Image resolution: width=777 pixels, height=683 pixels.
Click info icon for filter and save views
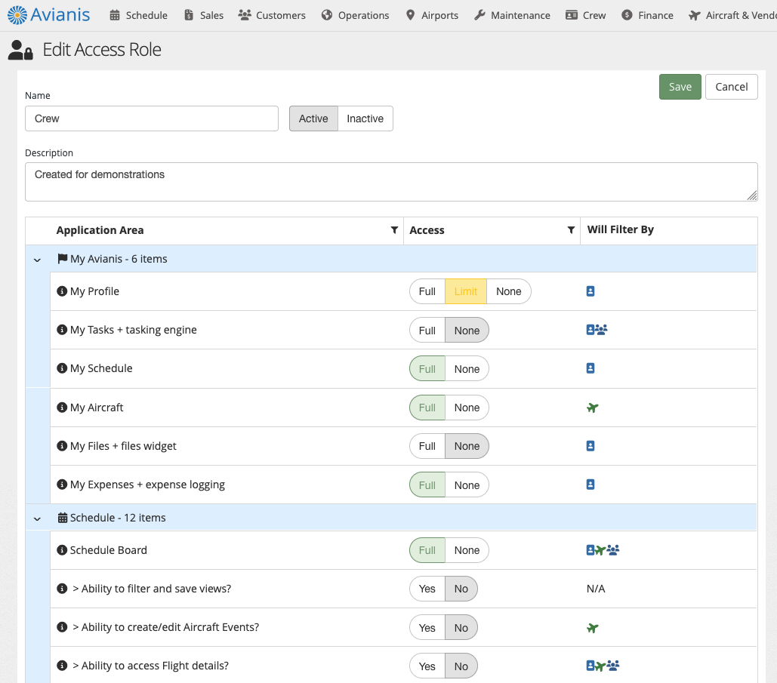(x=62, y=589)
